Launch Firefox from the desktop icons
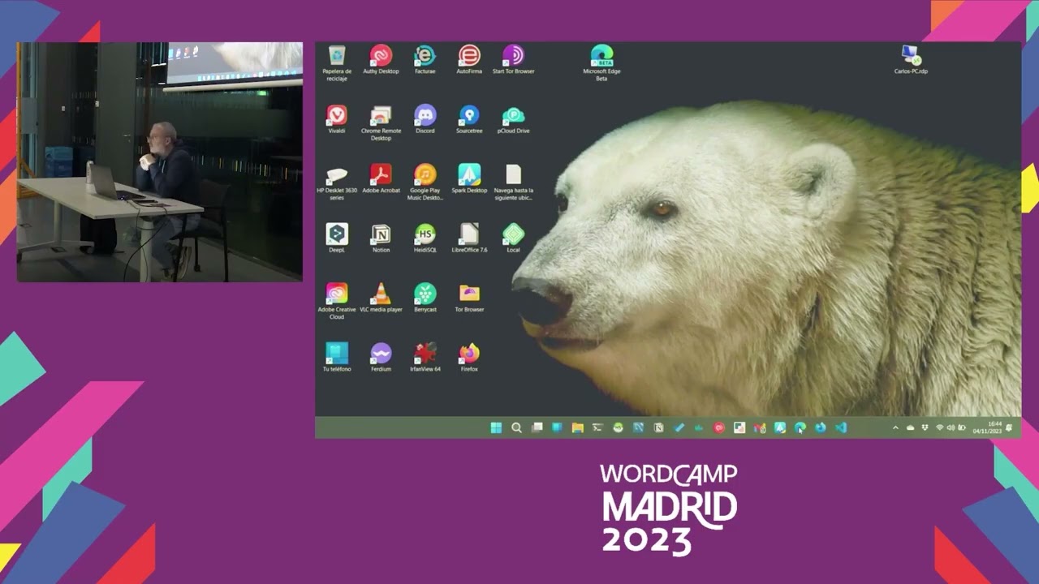Image resolution: width=1039 pixels, height=584 pixels. [469, 358]
